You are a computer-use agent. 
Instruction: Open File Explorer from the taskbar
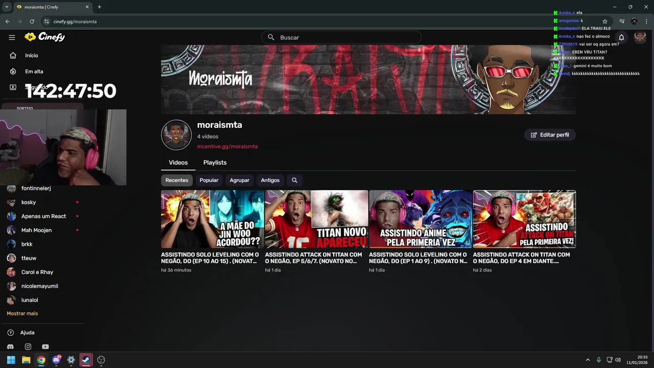click(x=26, y=360)
